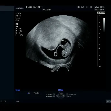Click the Print label near the trackball
This screenshot has width=111, height=111.
click(x=70, y=96)
